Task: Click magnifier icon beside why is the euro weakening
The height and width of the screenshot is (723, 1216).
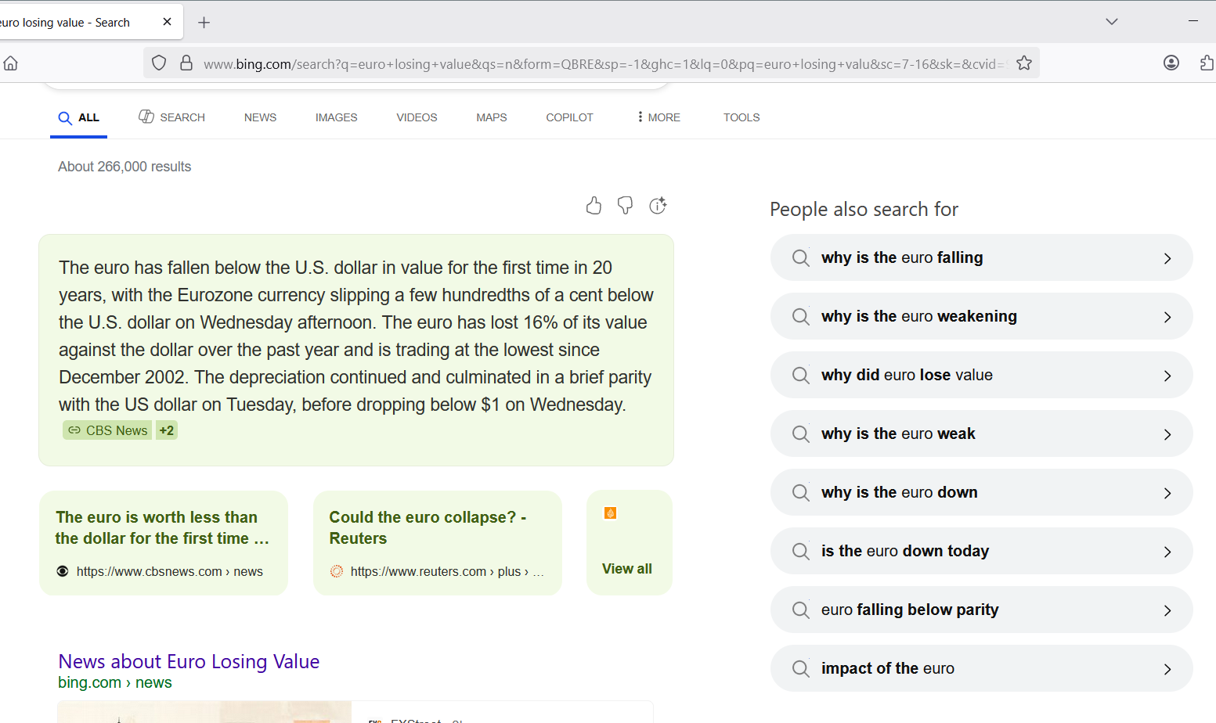Action: coord(800,317)
